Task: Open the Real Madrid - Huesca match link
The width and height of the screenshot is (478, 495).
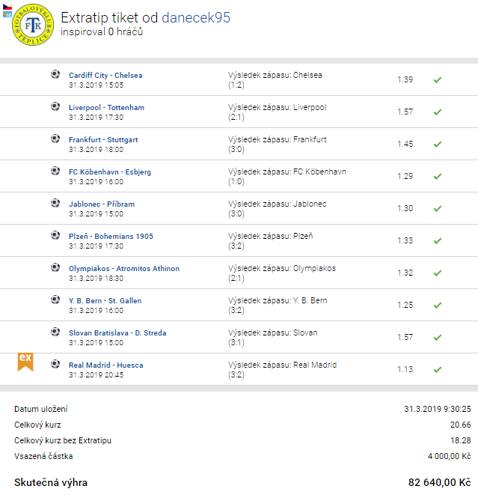Action: point(106,365)
